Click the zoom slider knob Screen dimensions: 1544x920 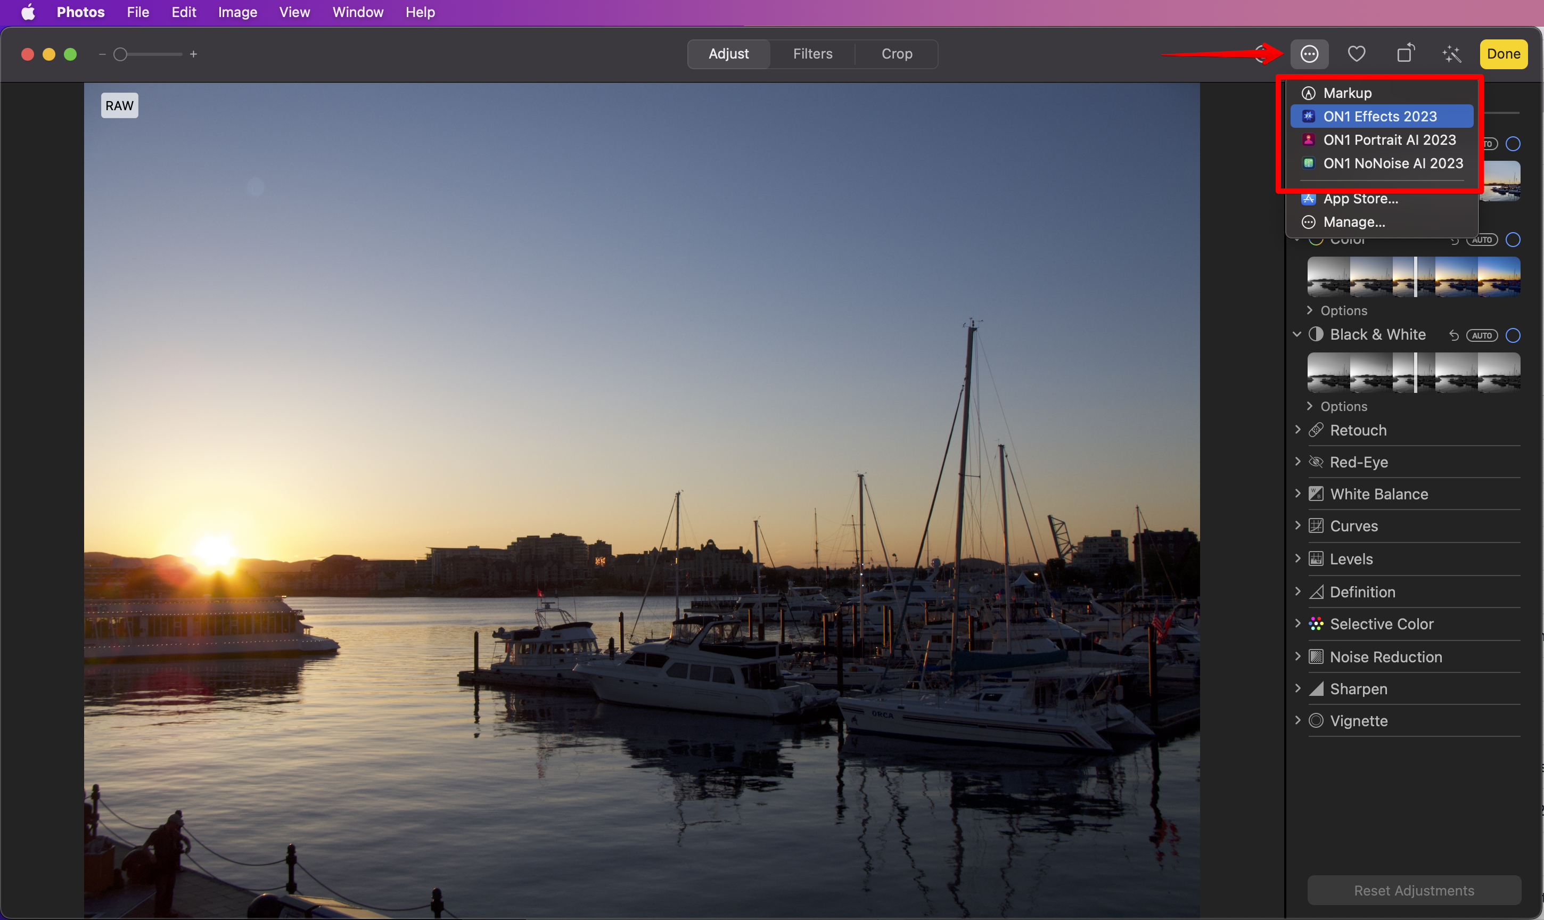121,54
